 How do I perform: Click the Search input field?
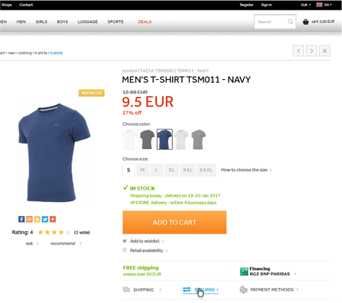click(x=271, y=22)
